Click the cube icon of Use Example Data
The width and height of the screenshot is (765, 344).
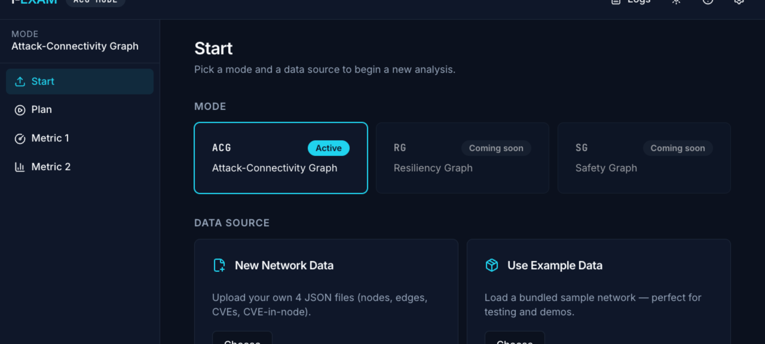coord(492,265)
